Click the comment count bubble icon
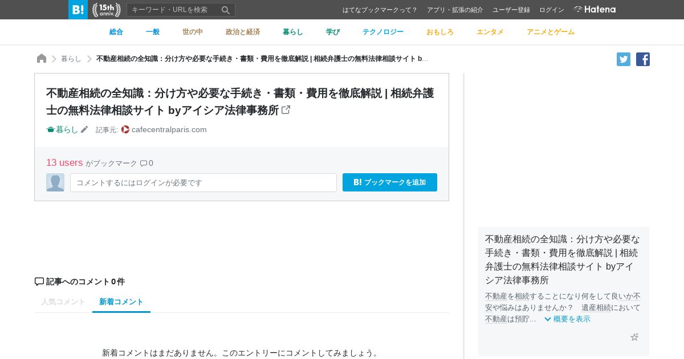The width and height of the screenshot is (684, 359). click(144, 164)
